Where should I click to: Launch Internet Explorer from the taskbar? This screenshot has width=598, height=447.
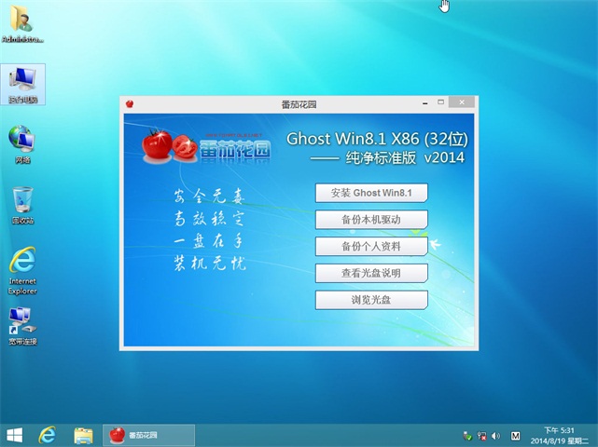pyautogui.click(x=48, y=435)
